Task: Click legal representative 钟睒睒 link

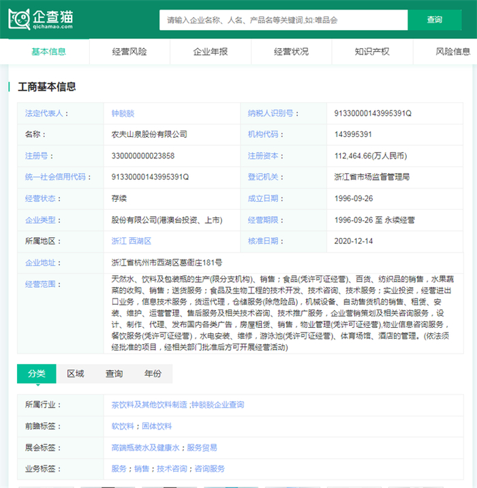Action: pos(123,113)
